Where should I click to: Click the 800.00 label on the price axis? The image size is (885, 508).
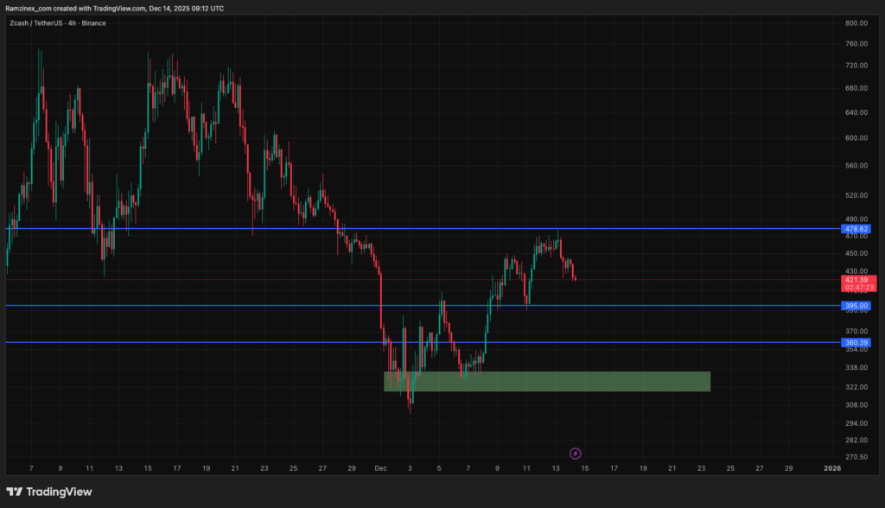pos(856,22)
